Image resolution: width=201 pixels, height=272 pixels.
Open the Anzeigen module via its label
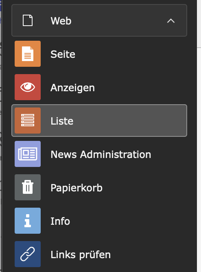72,88
